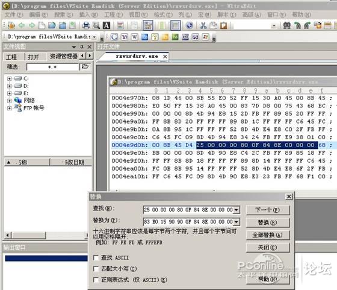Screen dimensions: 337x290
Task: Open the Help (H) menu
Action: pos(301,14)
